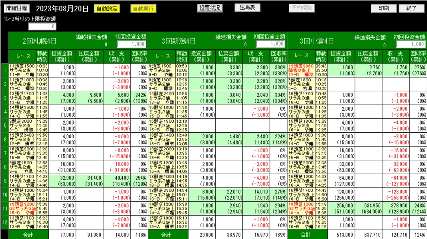Click the 118% total return rate
427x239 pixels.
tap(139, 234)
